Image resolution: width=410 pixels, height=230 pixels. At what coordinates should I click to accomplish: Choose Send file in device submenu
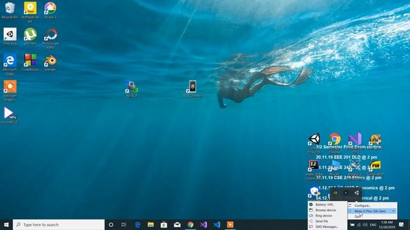[x=327, y=221]
